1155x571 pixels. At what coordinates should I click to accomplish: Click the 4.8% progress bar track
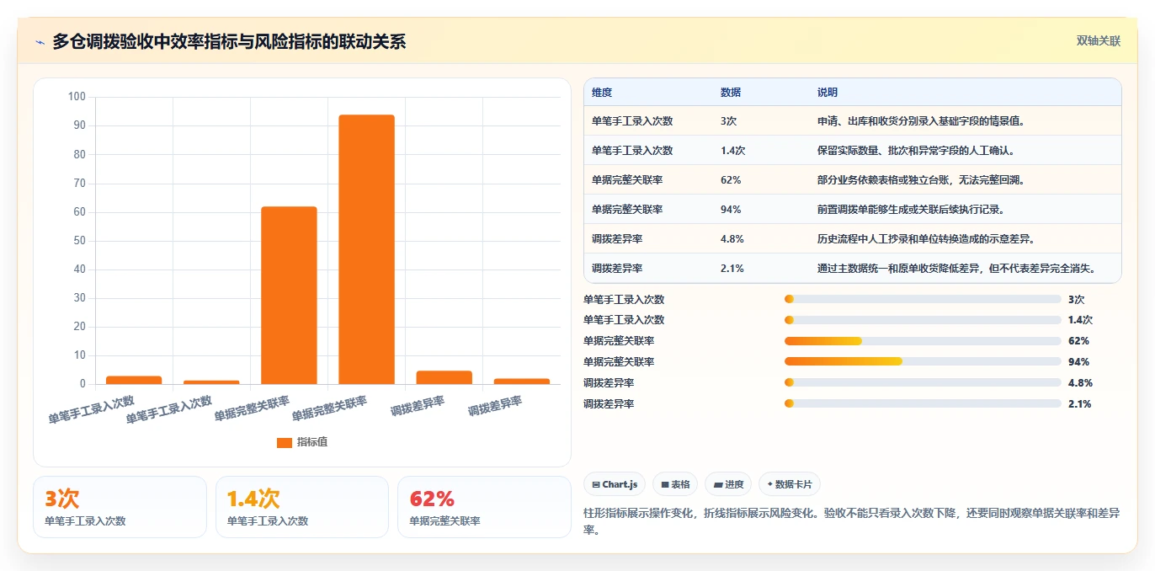923,383
